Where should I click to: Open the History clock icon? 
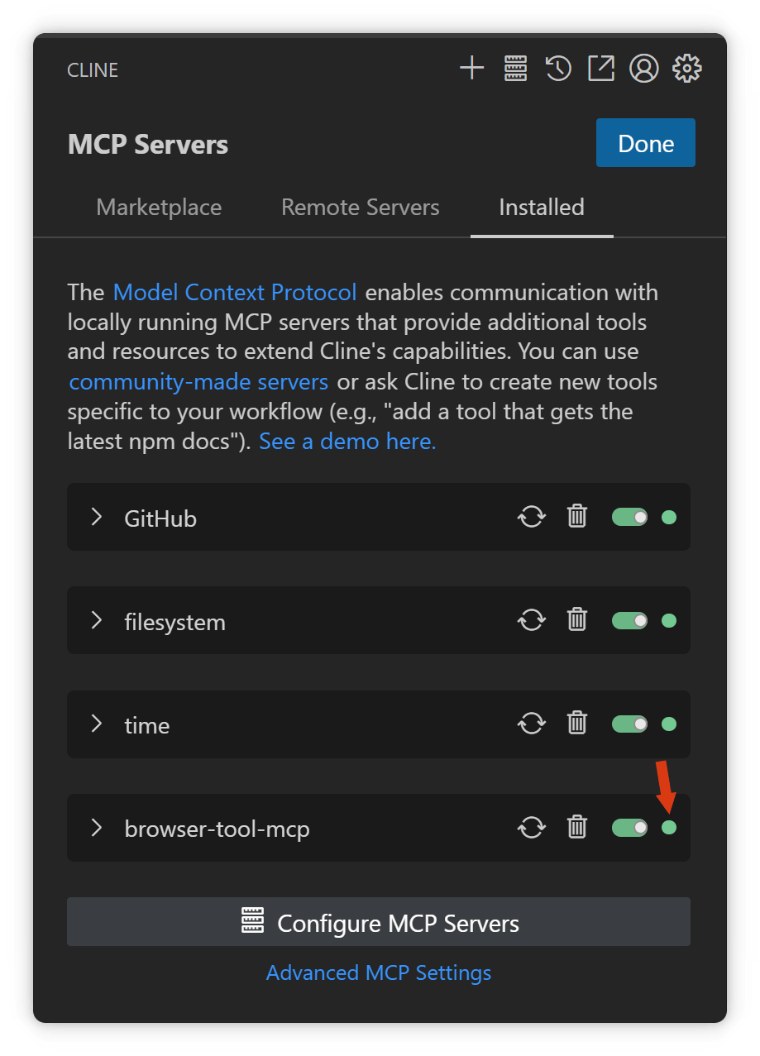[558, 68]
